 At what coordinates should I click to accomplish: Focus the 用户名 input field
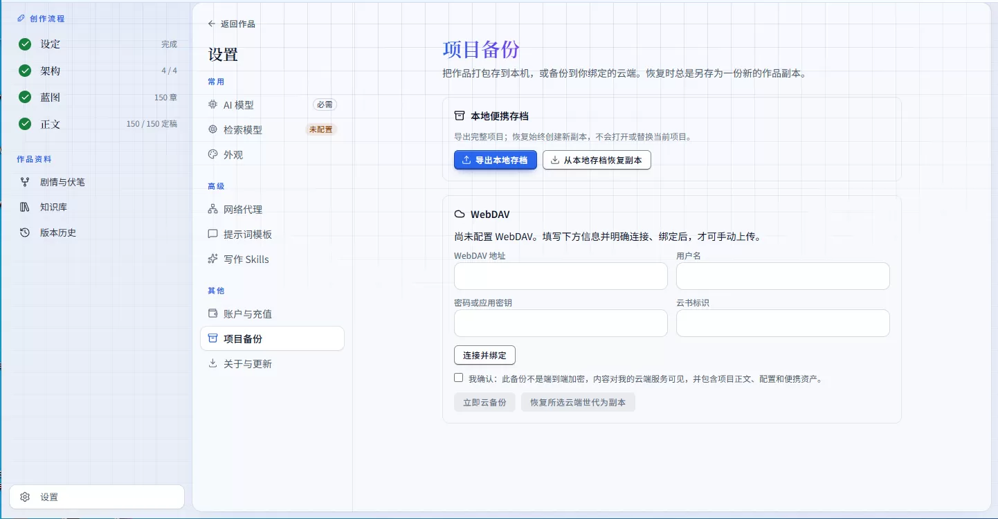(x=783, y=276)
